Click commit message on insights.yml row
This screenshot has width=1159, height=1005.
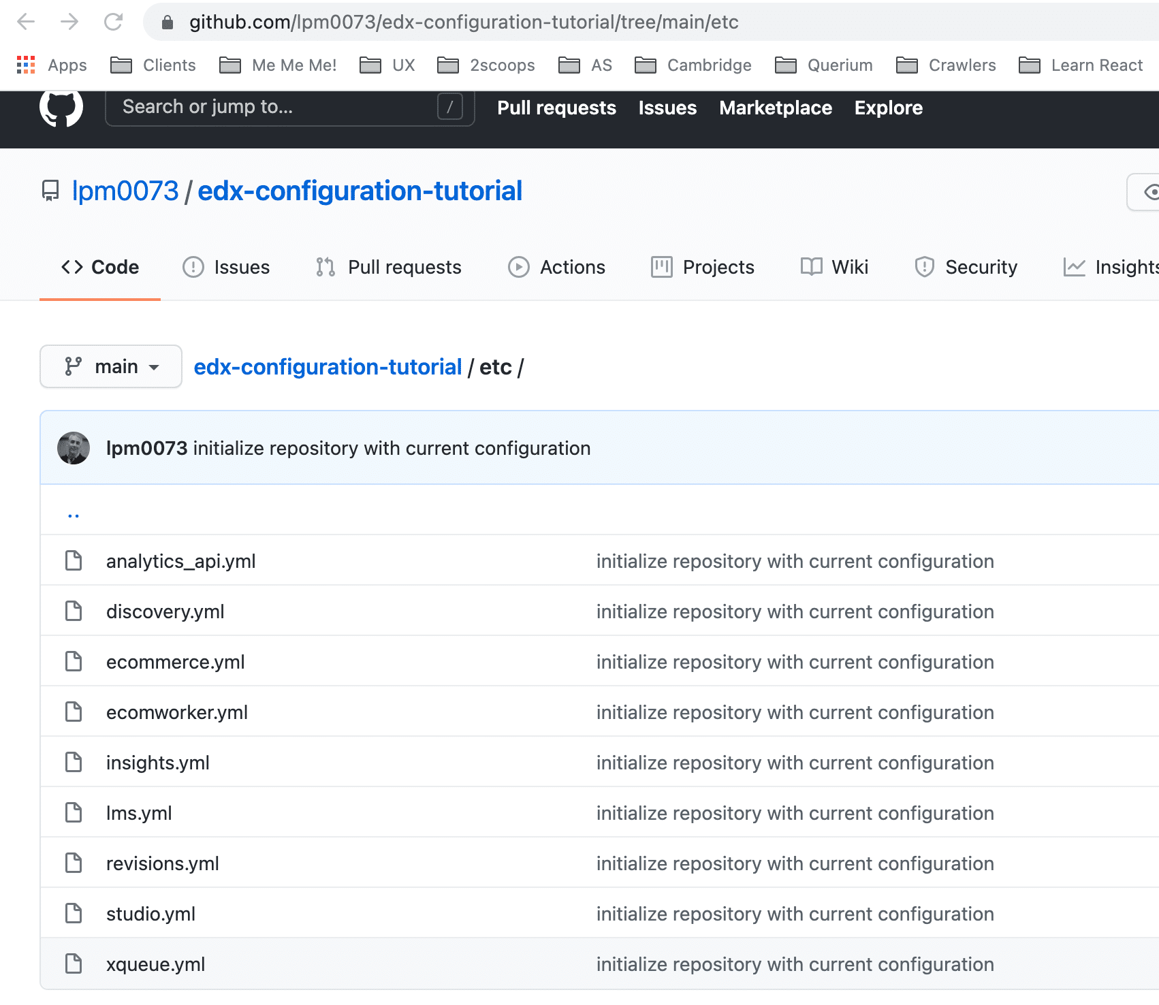795,763
